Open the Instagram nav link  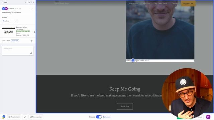pyautogui.click(x=133, y=3)
